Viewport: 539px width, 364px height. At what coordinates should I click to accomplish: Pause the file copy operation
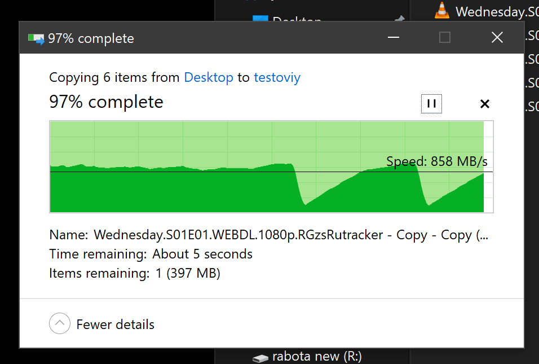pos(431,104)
